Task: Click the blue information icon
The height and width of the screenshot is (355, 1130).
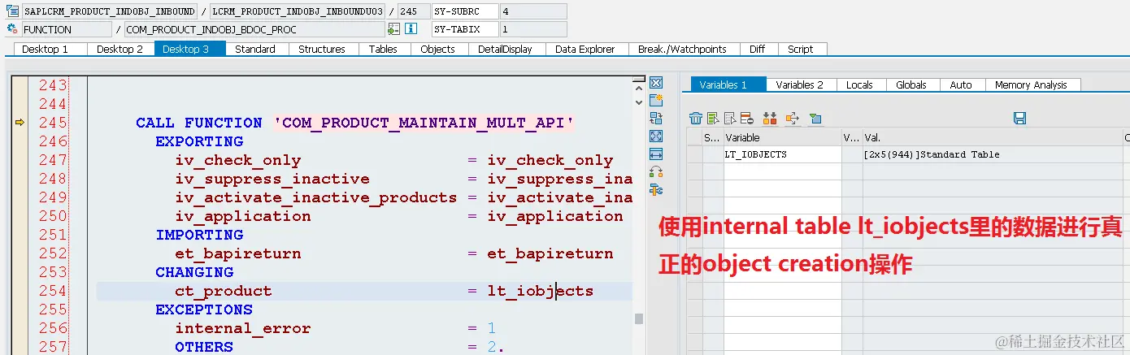Action: pyautogui.click(x=411, y=29)
